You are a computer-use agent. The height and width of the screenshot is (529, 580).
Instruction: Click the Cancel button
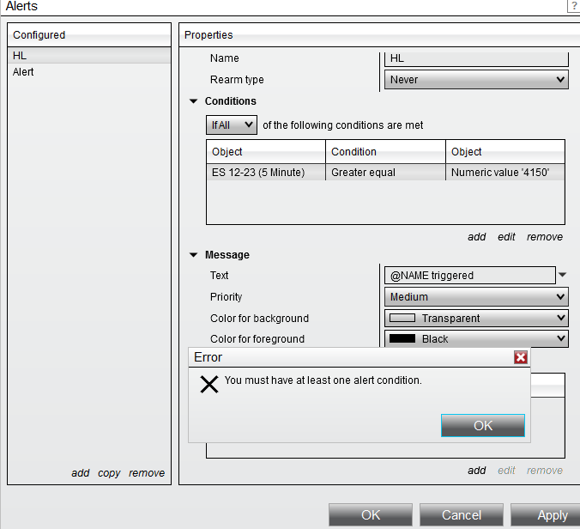pos(462,514)
